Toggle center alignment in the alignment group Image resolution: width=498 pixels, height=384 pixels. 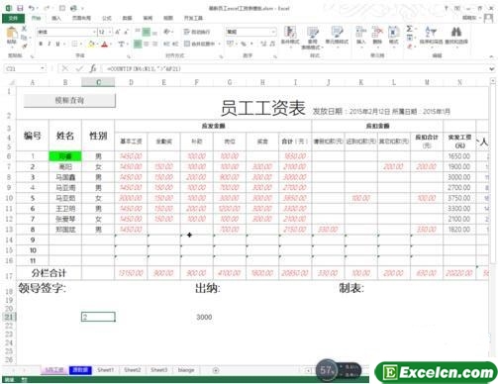click(147, 44)
